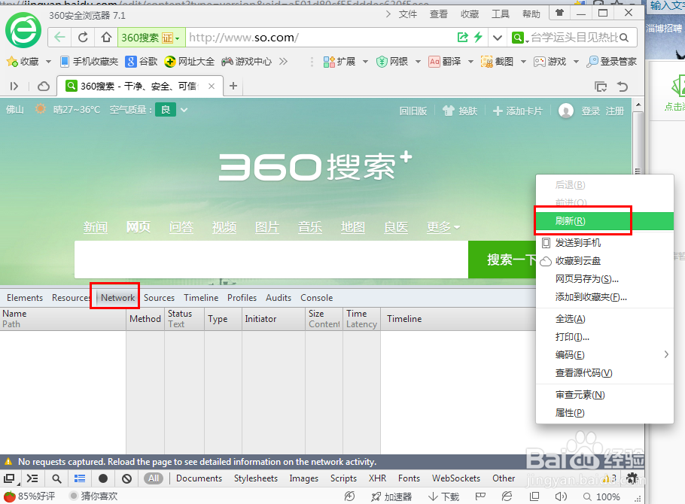This screenshot has height=504, width=685.
Task: Switch to the Console tab
Action: pos(316,297)
